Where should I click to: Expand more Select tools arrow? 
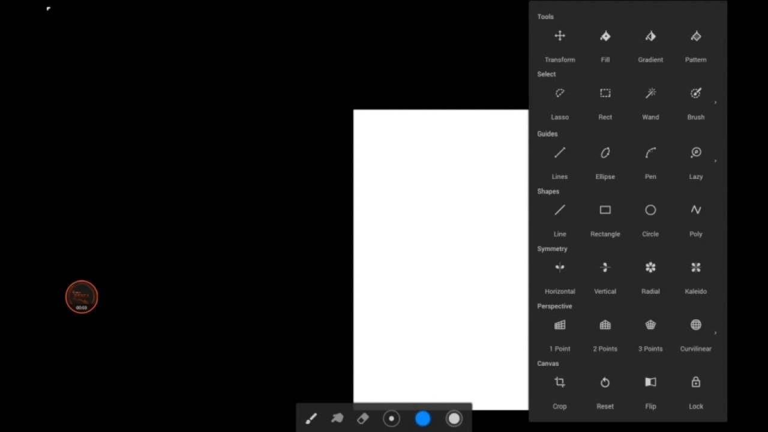[715, 103]
